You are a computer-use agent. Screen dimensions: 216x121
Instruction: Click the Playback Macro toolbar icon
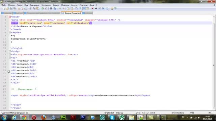click(x=100, y=8)
